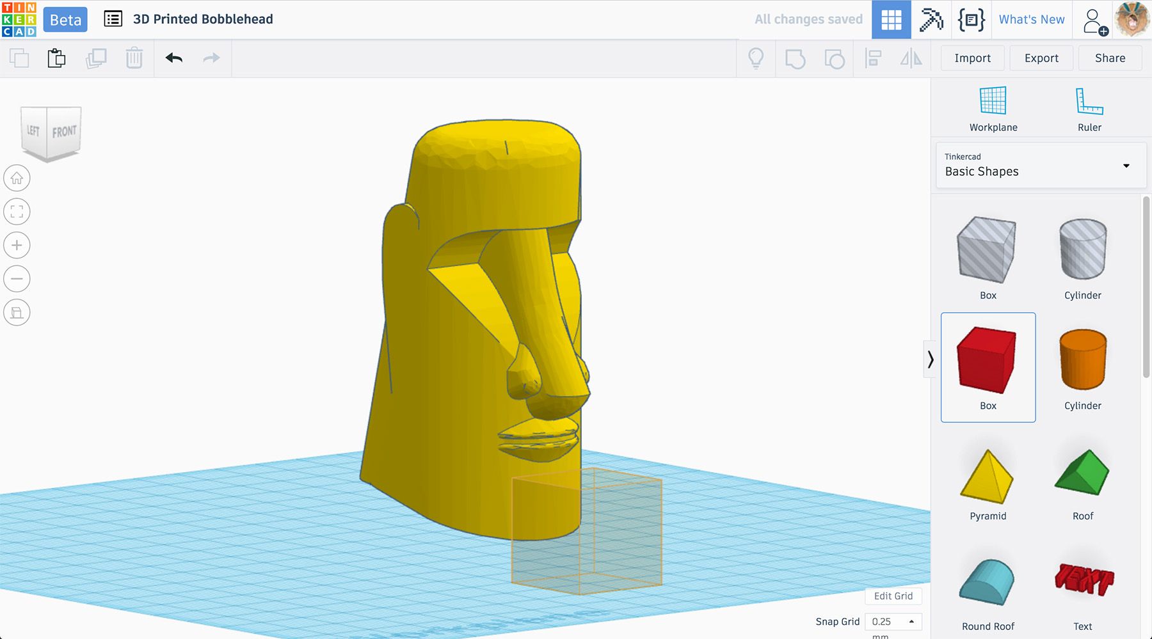This screenshot has height=639, width=1152.
Task: Undo the last action
Action: 173,58
